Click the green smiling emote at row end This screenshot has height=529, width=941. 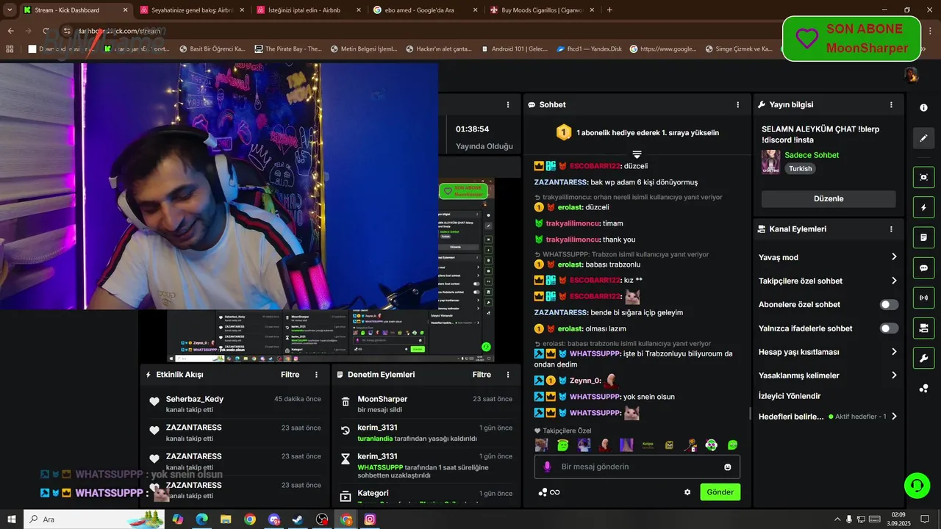pyautogui.click(x=732, y=445)
